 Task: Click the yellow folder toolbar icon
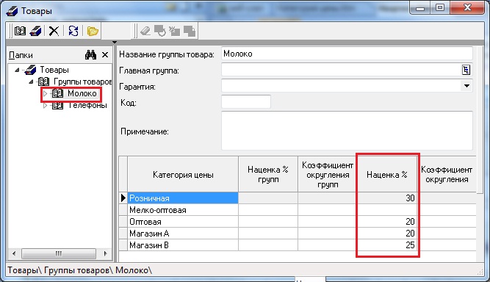[93, 31]
